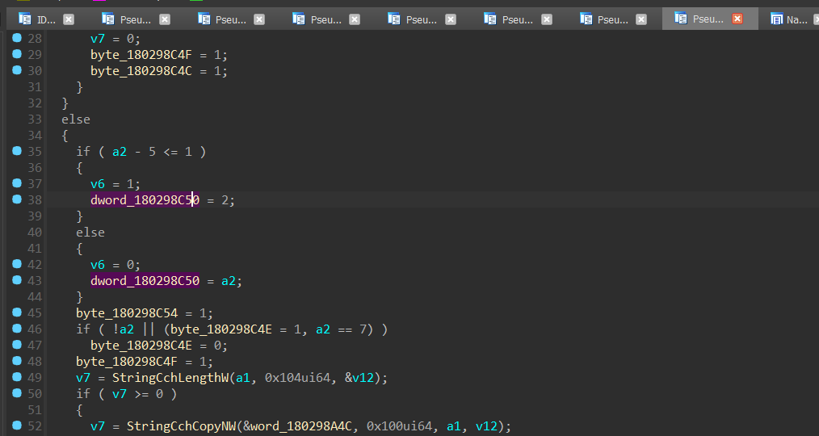Click dword_180298C50 on line 38

pyautogui.click(x=145, y=200)
